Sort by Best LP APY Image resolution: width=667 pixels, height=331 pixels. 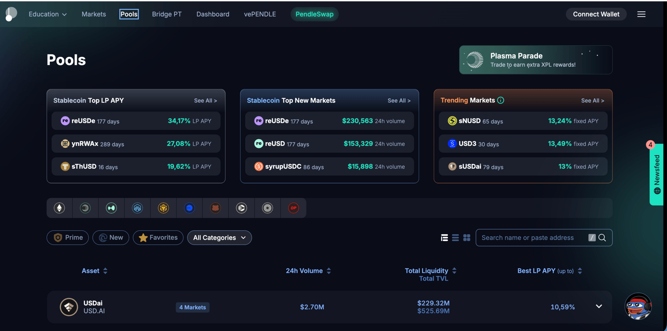pyautogui.click(x=550, y=271)
